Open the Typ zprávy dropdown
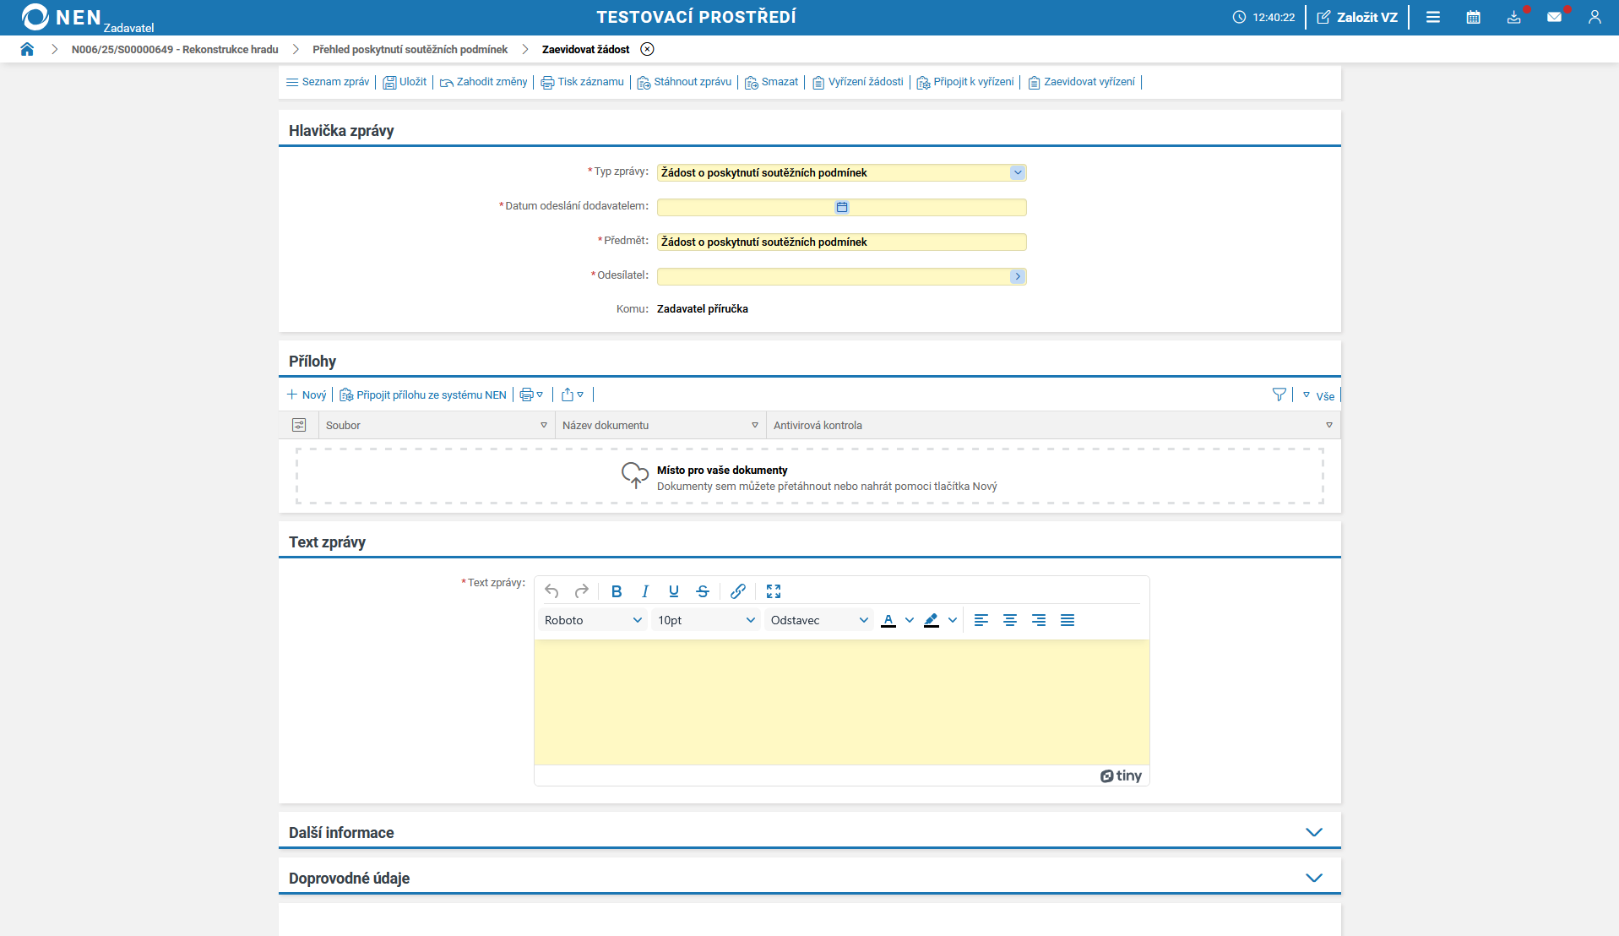Screen dimensions: 1619x936 click(x=1017, y=172)
